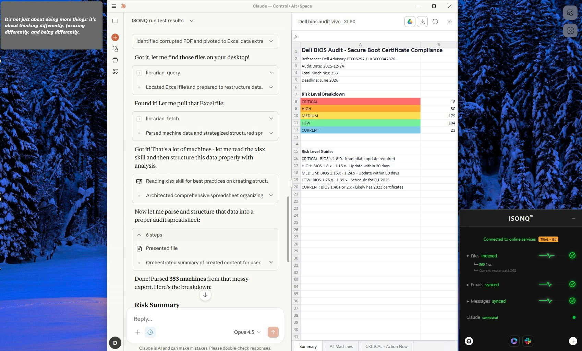The image size is (582, 351).
Task: Refresh the spreadsheet preview
Action: click(x=435, y=22)
